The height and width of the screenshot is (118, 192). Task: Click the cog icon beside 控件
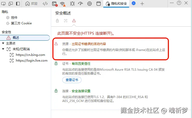tap(8, 18)
